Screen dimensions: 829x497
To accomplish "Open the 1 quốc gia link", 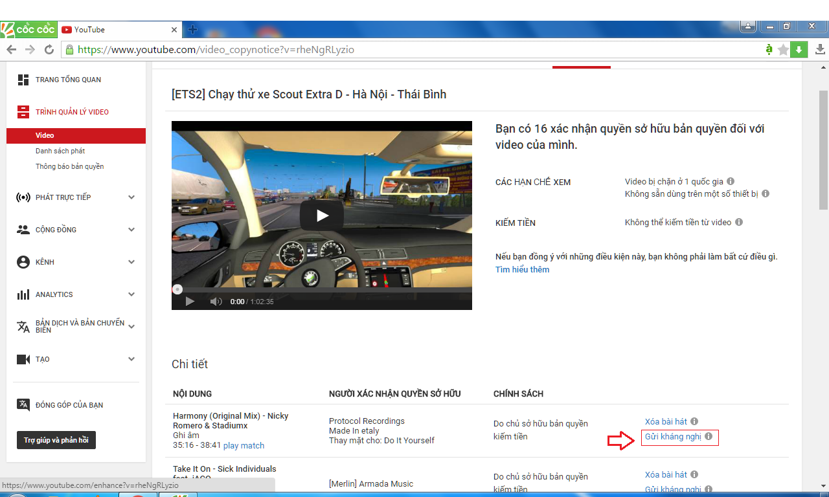I will pos(704,182).
